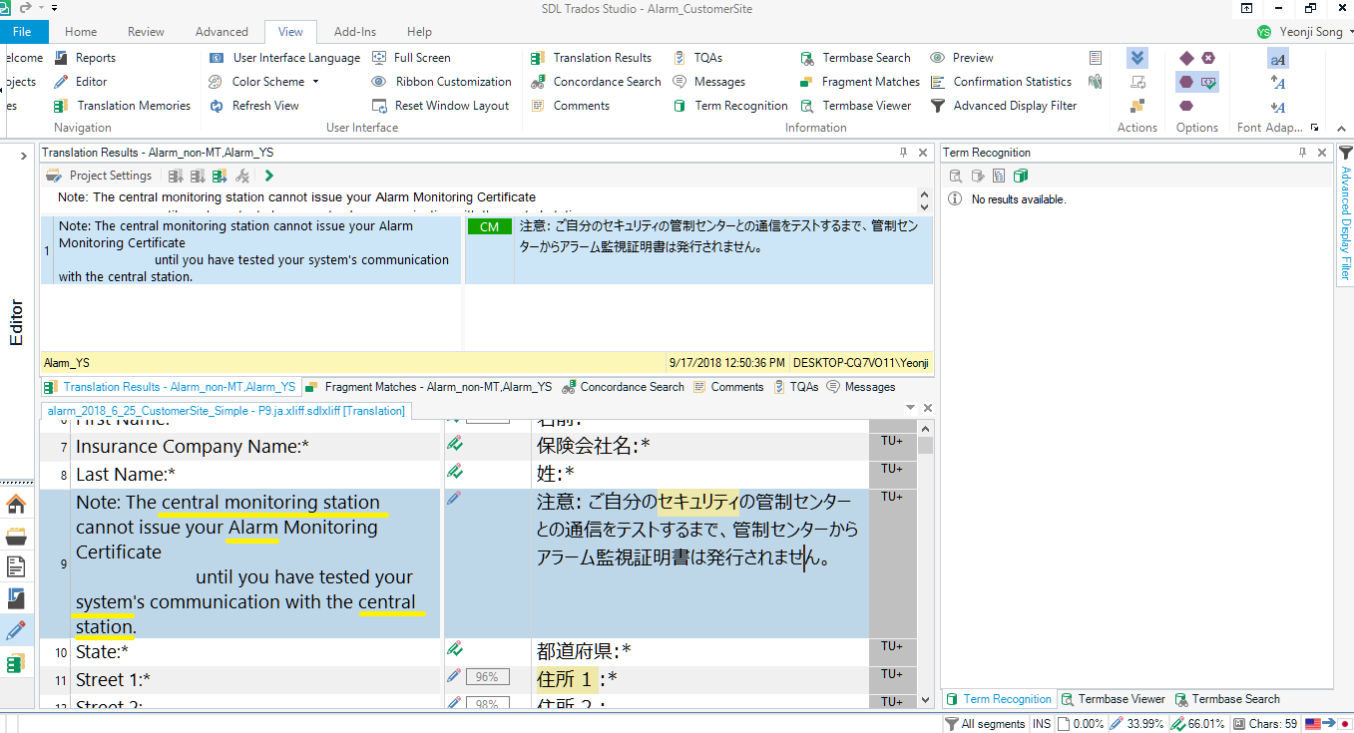Click the green termbase icon in Term Recognition
1354x733 pixels.
(x=1020, y=176)
